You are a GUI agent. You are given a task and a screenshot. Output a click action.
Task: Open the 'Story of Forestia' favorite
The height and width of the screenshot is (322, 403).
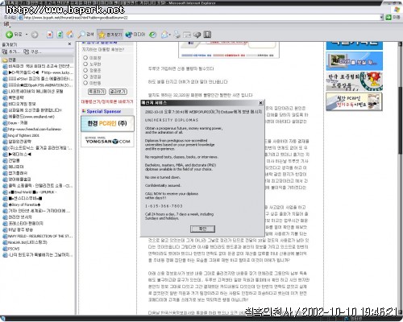click(x=22, y=204)
